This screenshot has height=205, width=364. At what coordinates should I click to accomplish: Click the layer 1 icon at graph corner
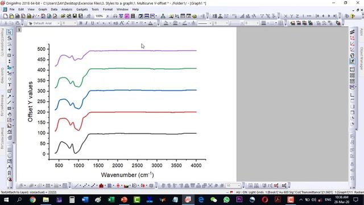point(19,30)
